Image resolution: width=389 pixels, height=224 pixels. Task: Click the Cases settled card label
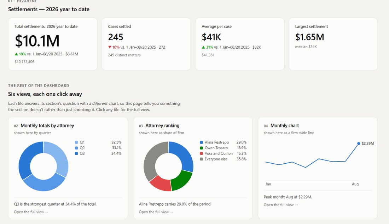[x=119, y=26]
